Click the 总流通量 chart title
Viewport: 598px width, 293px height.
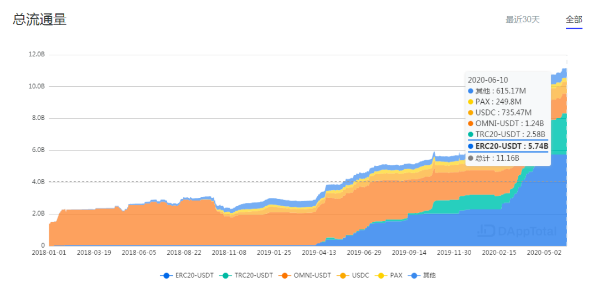tap(40, 19)
